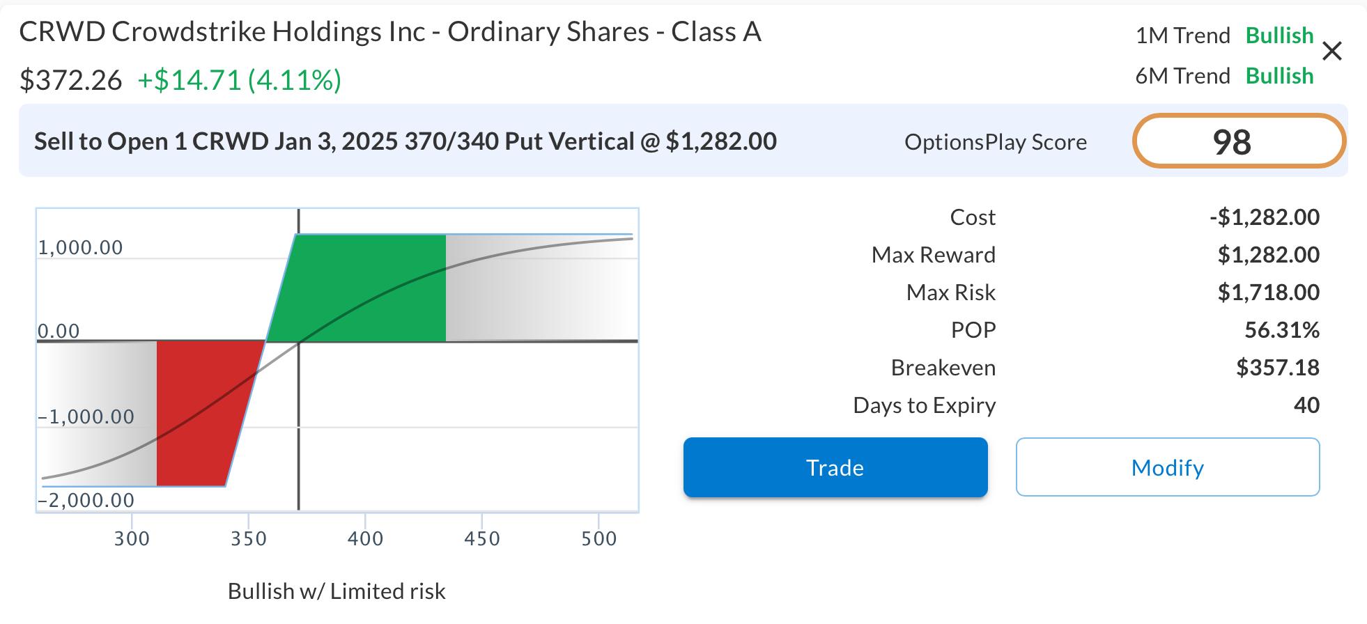Select the Max Reward label
This screenshot has height=624, width=1367.
click(x=933, y=255)
